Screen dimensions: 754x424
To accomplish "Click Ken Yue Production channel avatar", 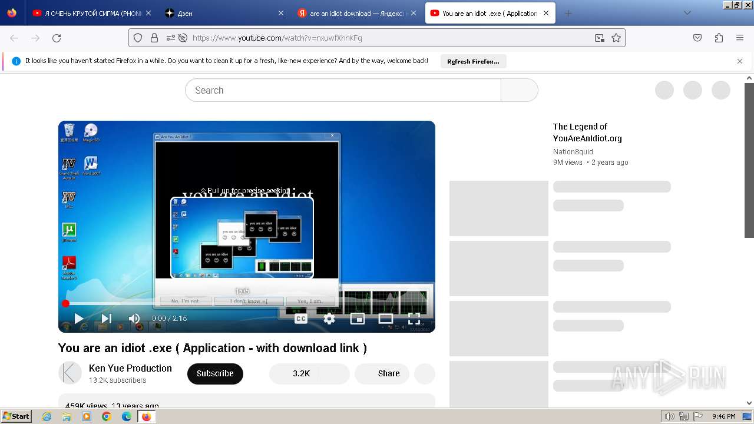I will 70,373.
